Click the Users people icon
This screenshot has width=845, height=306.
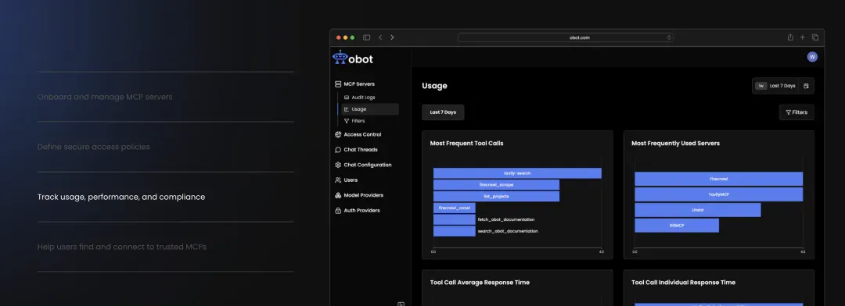click(338, 180)
